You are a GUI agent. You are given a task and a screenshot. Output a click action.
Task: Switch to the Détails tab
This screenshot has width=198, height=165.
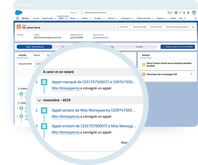click(37, 55)
